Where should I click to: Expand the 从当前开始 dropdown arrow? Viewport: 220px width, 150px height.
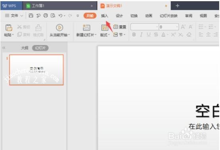coord(69,35)
